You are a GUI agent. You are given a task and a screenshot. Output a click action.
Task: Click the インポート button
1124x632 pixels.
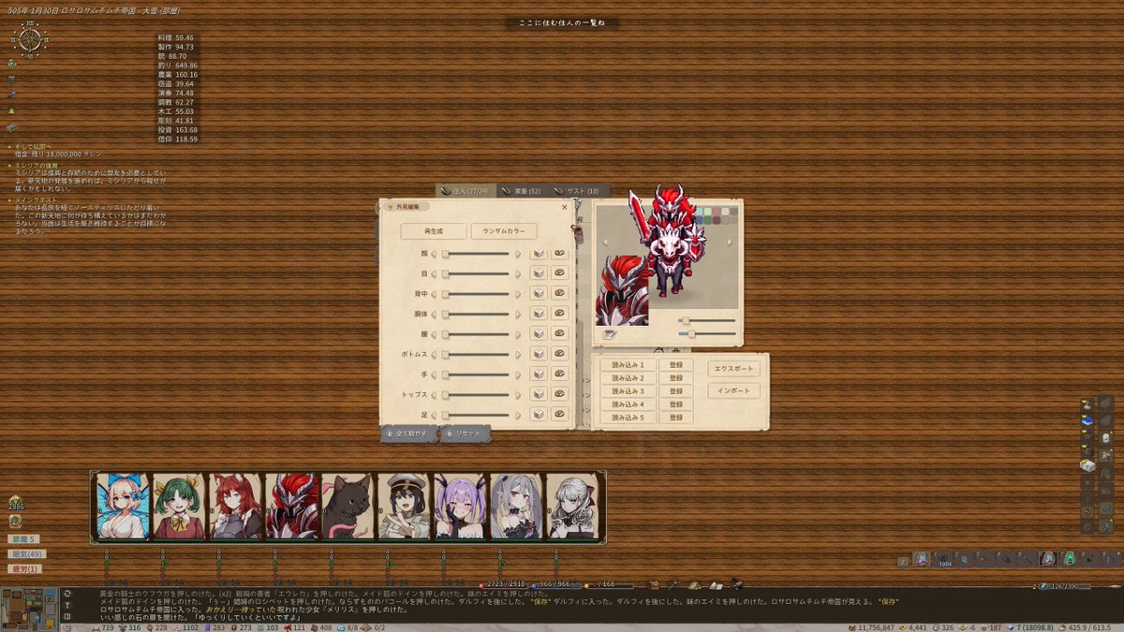733,390
